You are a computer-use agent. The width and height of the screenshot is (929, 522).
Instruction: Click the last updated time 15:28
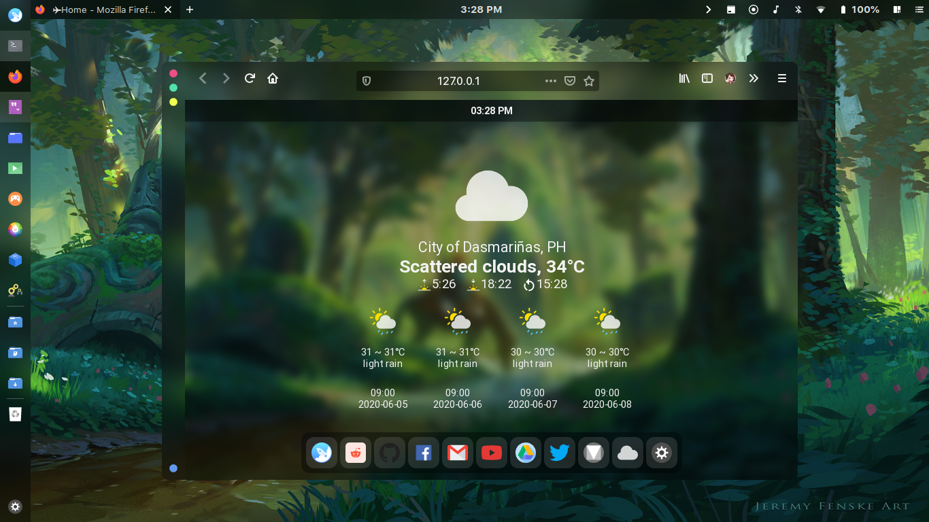click(x=545, y=284)
